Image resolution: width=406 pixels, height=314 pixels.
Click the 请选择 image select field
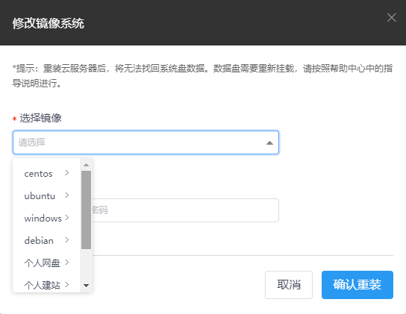tap(146, 142)
